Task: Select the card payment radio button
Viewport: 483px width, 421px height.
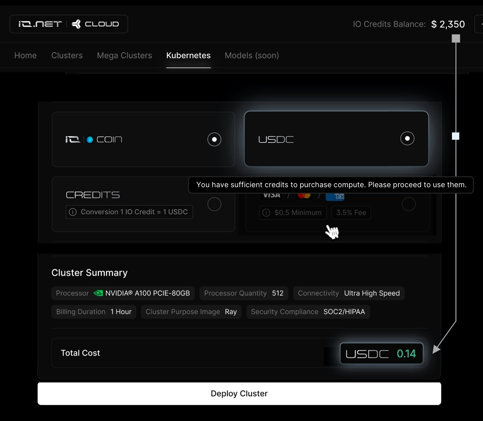Action: click(409, 204)
